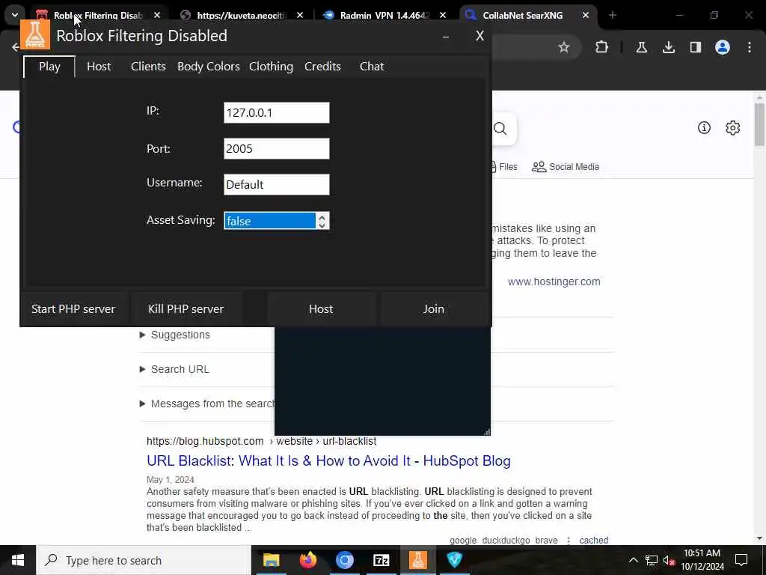Image resolution: width=766 pixels, height=575 pixels.
Task: Click the Asset Saving spinner arrows
Action: click(322, 221)
